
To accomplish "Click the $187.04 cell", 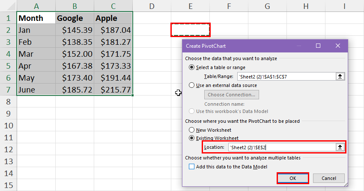I will (113, 30).
